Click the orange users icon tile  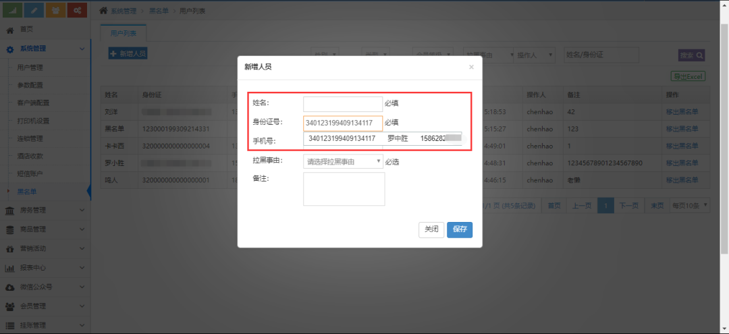pyautogui.click(x=55, y=10)
